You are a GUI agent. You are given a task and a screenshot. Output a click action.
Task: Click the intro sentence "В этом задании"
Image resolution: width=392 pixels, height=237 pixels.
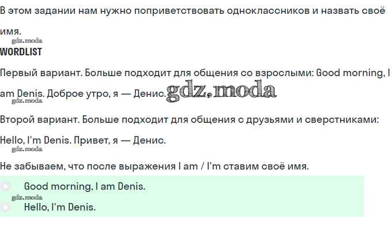[35, 12]
